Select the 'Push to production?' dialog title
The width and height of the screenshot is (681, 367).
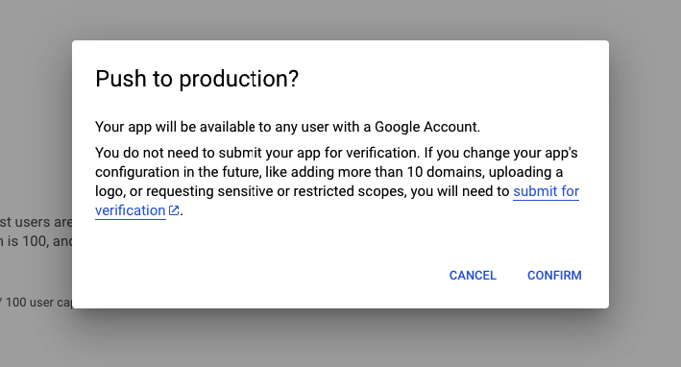[x=197, y=79]
